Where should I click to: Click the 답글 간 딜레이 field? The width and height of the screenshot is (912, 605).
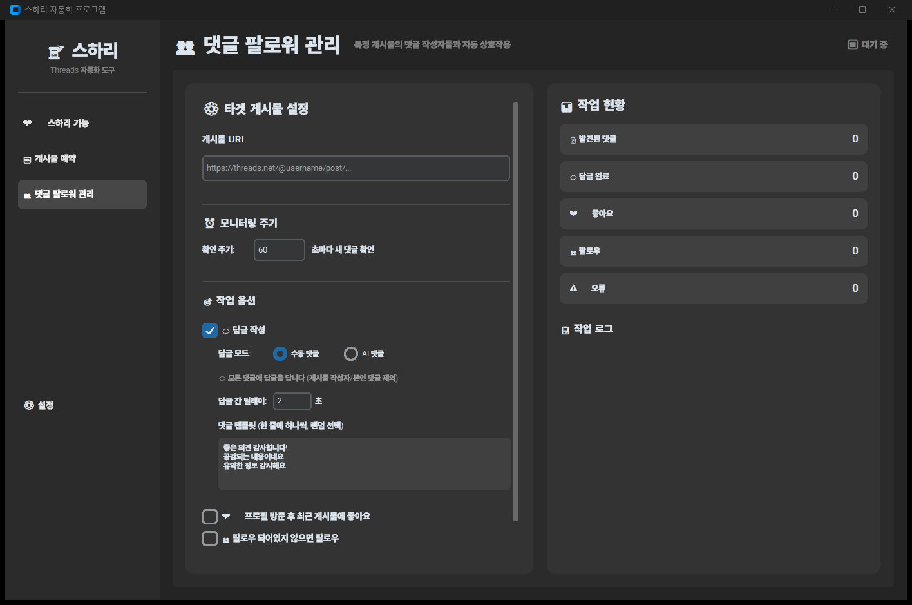(292, 401)
